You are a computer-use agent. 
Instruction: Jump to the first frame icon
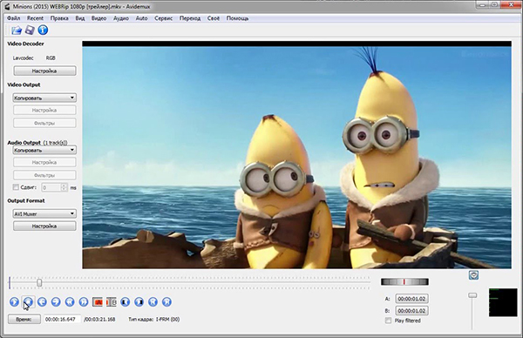153,302
